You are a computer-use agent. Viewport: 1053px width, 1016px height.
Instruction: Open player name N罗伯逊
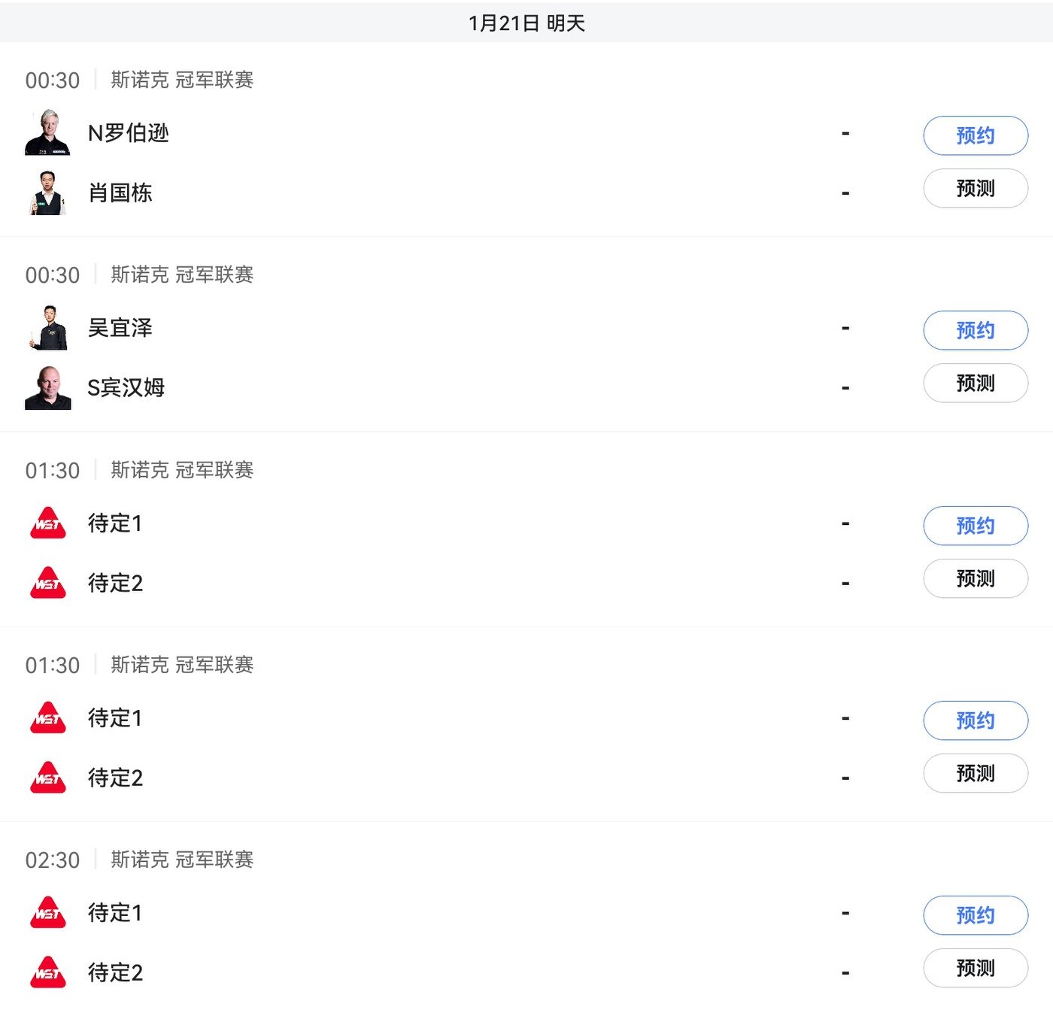tap(128, 133)
